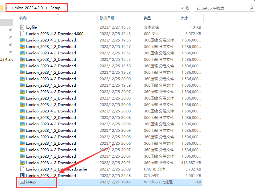This screenshot has height=196, width=255.
Task: Click archive icon of file modified 19:56
Action: [22, 40]
